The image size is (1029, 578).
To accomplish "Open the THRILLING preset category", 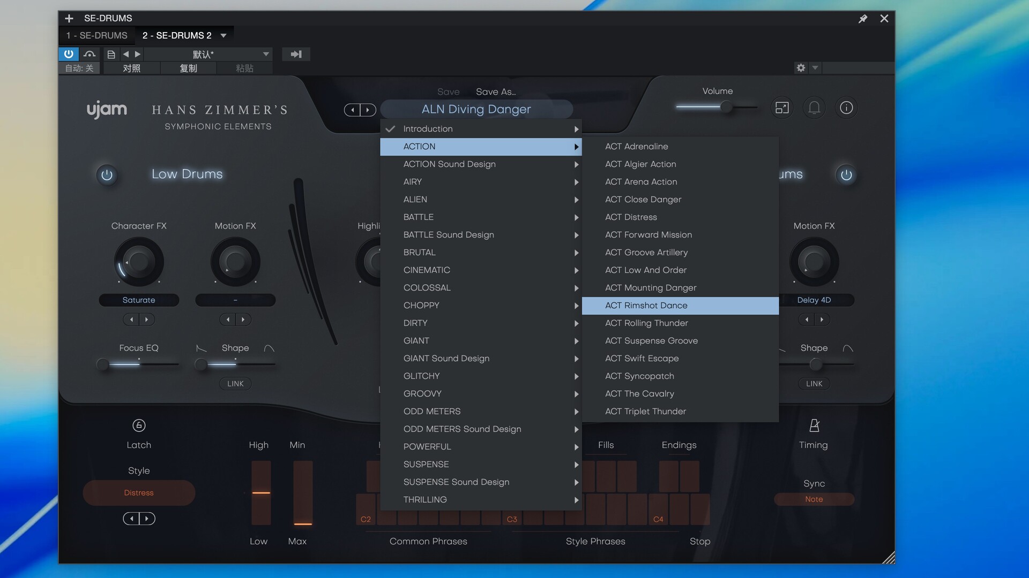I will point(481,500).
